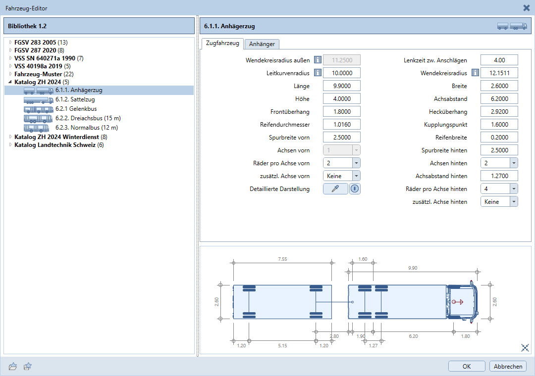Viewport: 535px width, 376px height.
Task: Click the zoom-to-fit icon in vehicle preview
Action: pyautogui.click(x=525, y=348)
